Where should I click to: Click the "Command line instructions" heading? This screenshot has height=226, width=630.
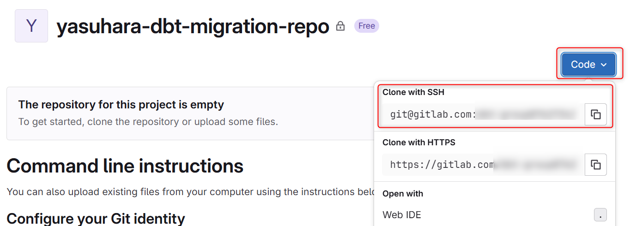[x=125, y=166]
